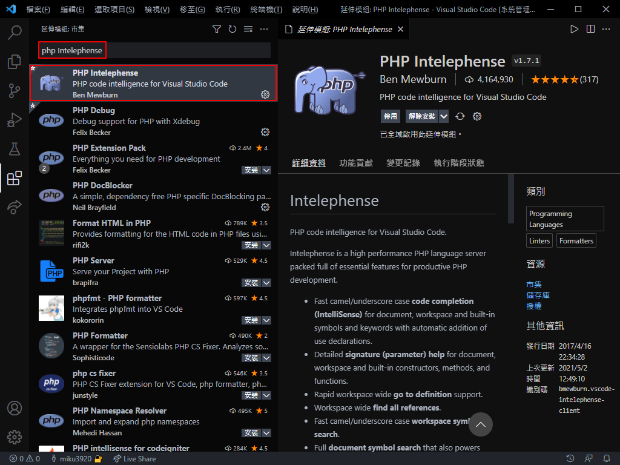
Task: Click the run triangle icon in editor toolbar
Action: tap(575, 29)
